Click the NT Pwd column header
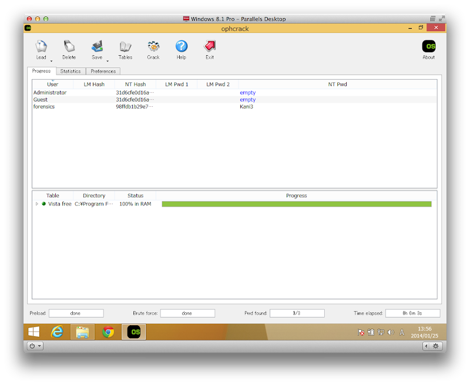Image resolution: width=470 pixels, height=385 pixels. [x=337, y=85]
